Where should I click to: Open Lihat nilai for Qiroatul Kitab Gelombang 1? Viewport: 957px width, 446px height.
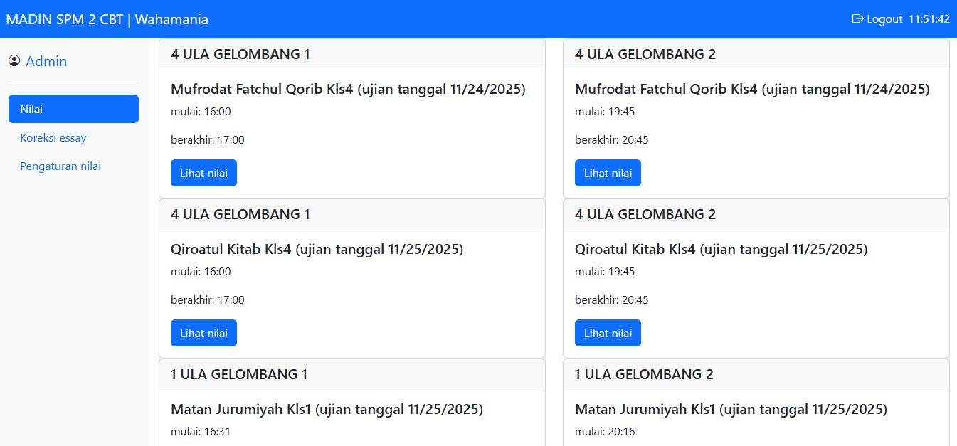[203, 333]
